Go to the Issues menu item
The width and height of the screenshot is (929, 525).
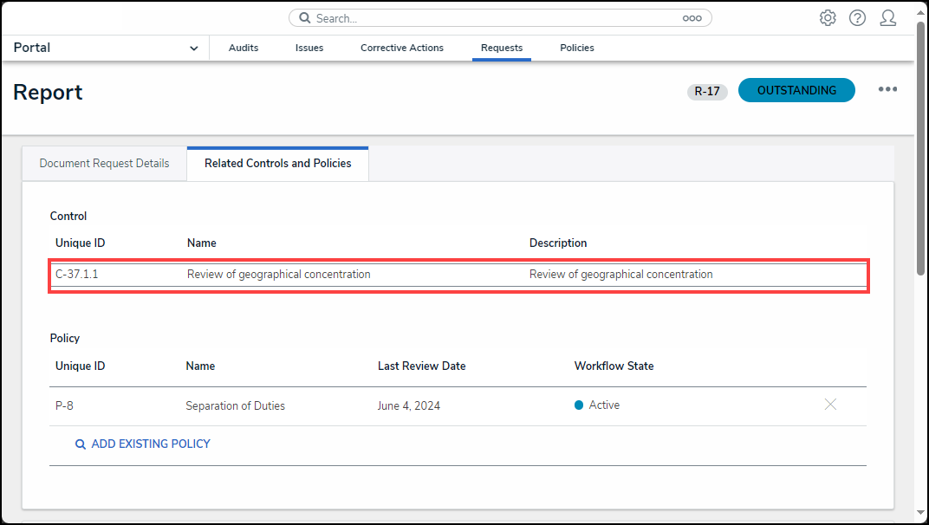click(x=309, y=48)
